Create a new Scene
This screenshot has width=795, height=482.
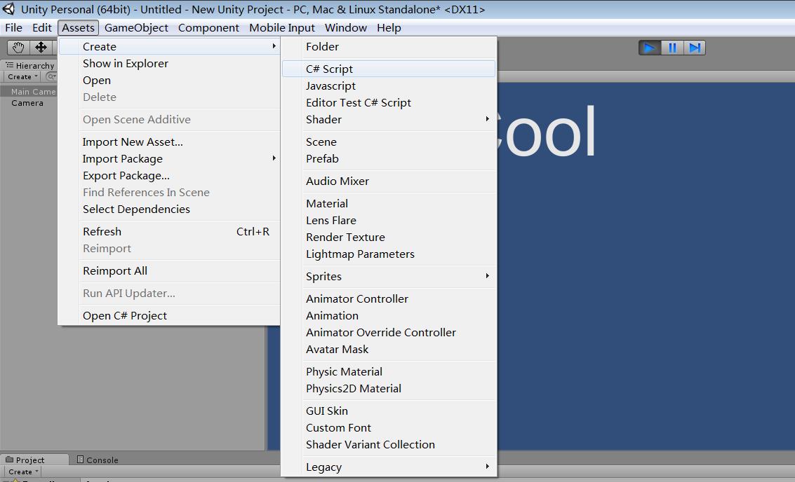[388, 142]
